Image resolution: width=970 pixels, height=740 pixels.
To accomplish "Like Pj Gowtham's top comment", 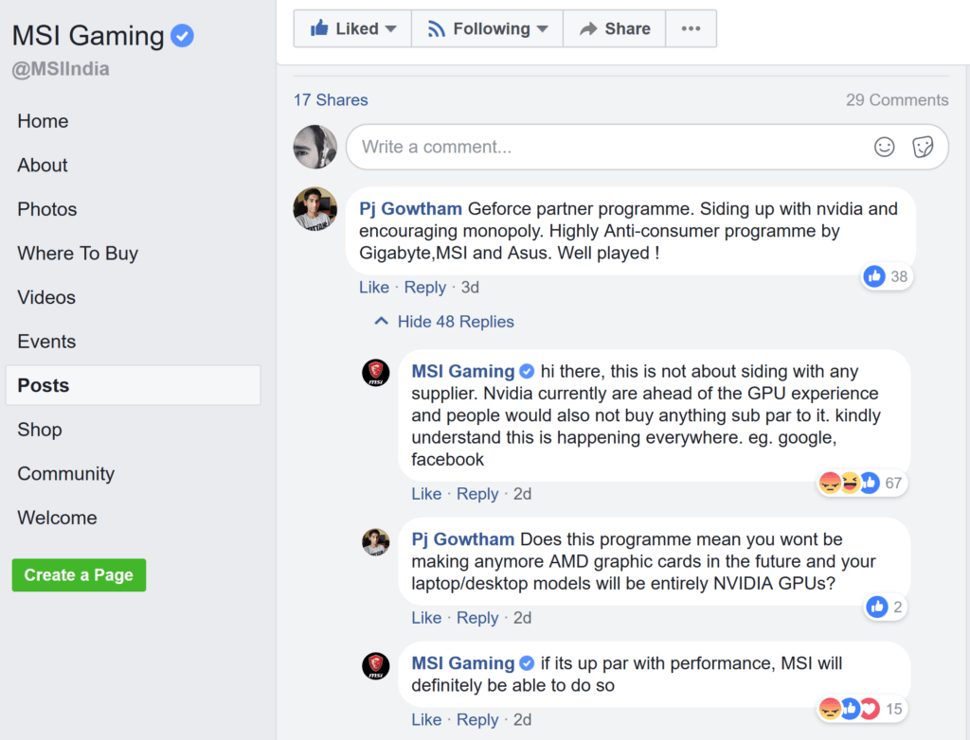I will pyautogui.click(x=373, y=287).
